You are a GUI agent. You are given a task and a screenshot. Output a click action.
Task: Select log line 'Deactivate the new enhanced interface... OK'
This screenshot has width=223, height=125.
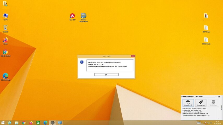click(195, 114)
